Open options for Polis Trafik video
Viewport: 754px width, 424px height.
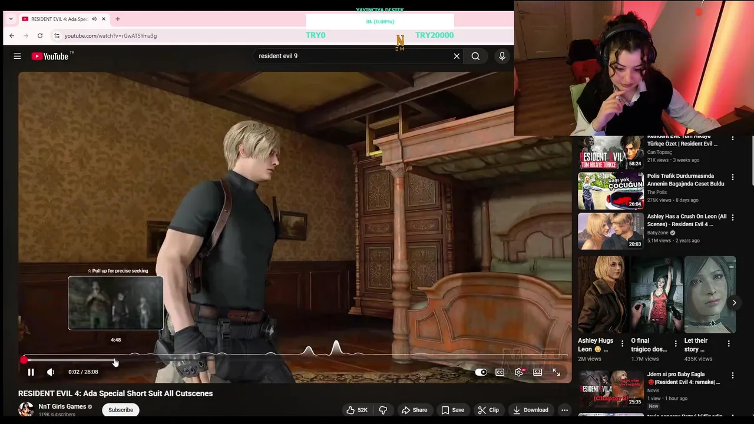[733, 177]
